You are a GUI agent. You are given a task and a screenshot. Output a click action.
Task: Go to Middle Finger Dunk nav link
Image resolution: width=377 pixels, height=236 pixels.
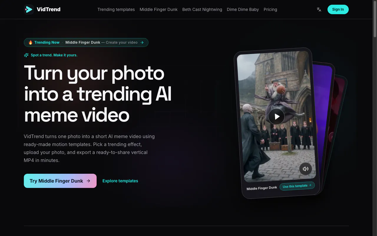pyautogui.click(x=158, y=9)
